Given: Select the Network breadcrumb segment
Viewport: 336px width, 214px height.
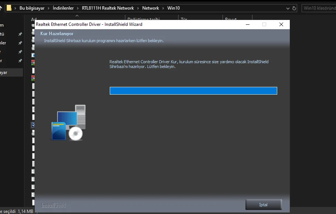Looking at the screenshot, I should (150, 8).
